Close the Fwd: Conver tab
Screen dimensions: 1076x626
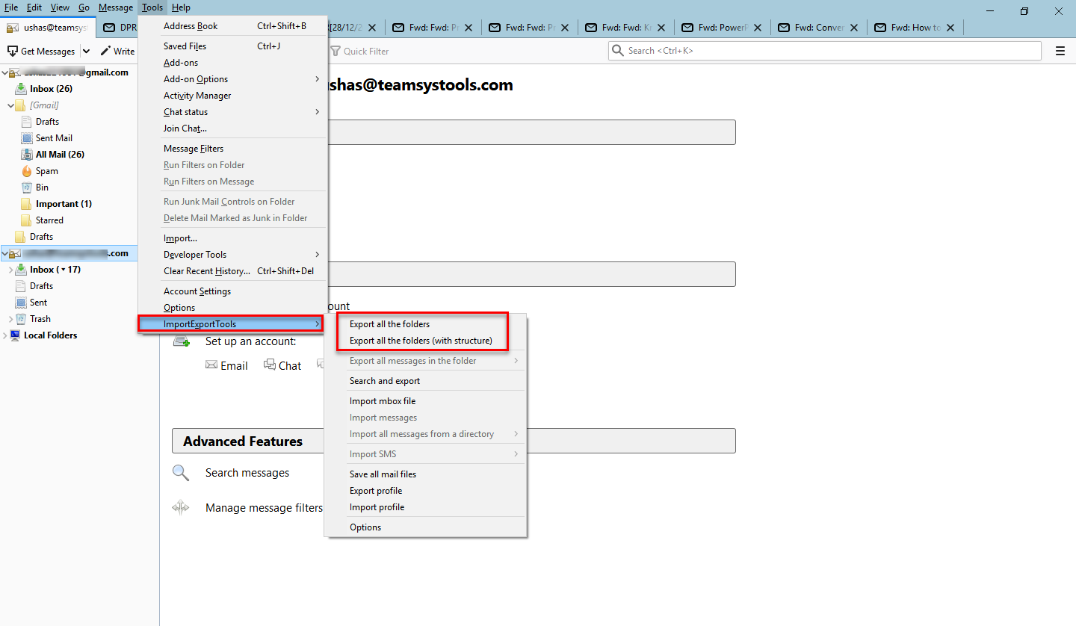856,28
